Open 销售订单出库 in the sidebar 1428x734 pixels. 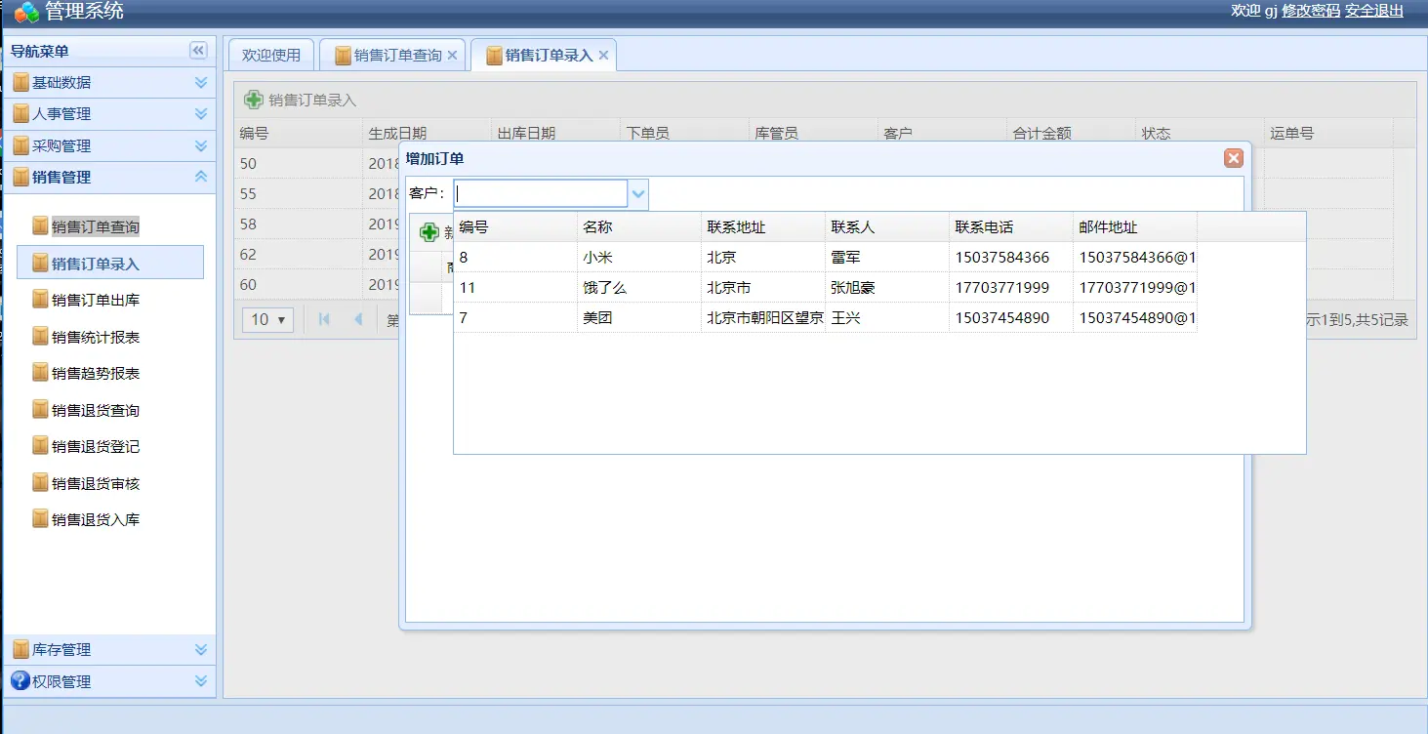click(x=96, y=300)
